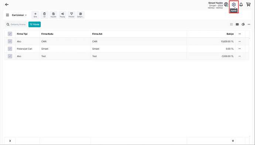255x145 pixels.
Task: Toggle the checkbox for the Test row
Action: point(10,56)
